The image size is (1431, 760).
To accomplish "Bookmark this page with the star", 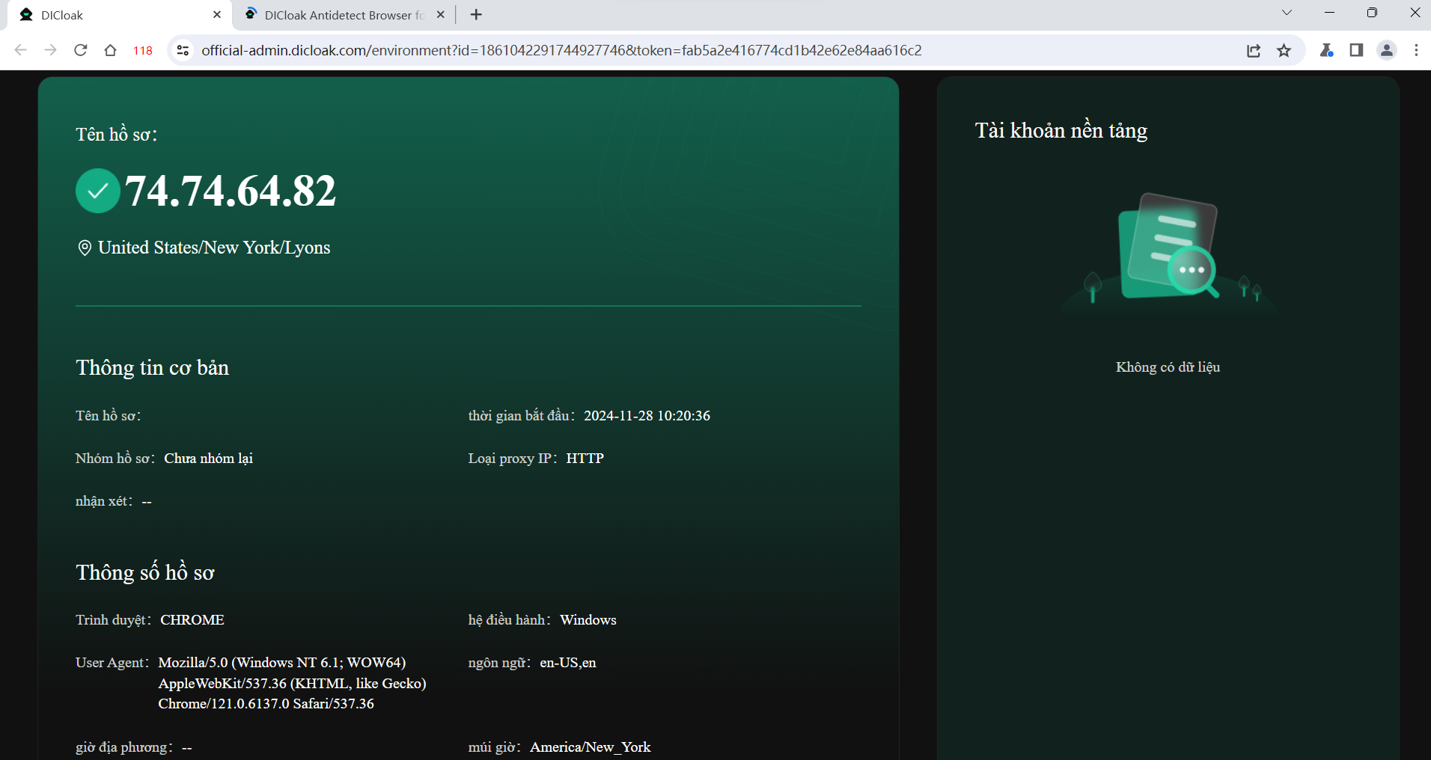I will [x=1284, y=50].
